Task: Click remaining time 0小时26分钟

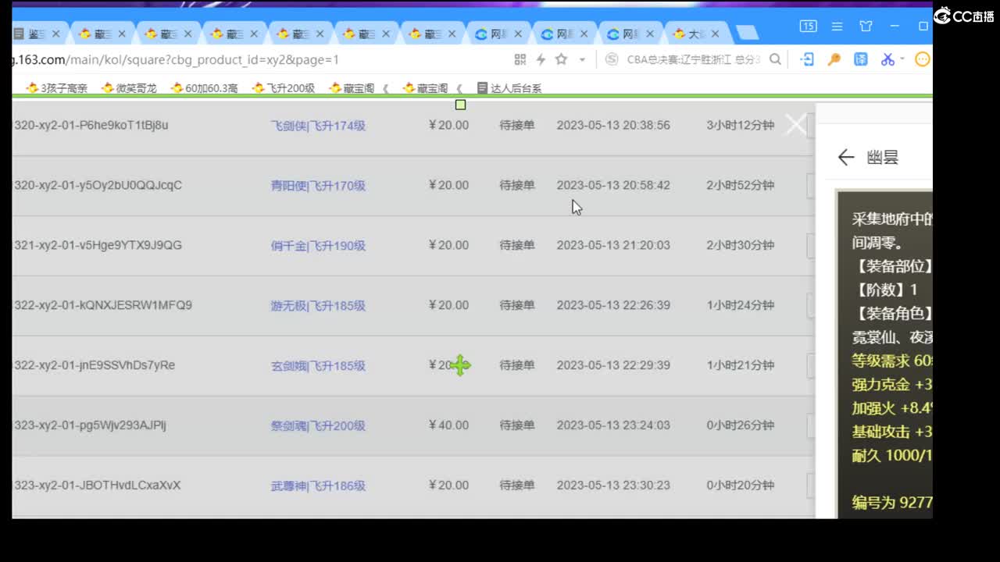Action: coord(740,425)
